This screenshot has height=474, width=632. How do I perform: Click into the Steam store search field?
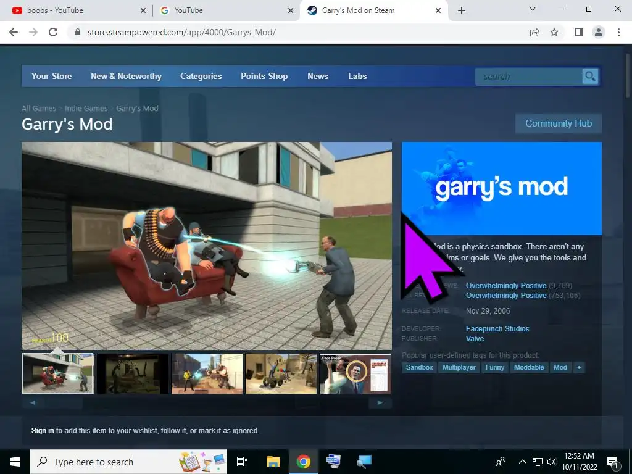529,76
